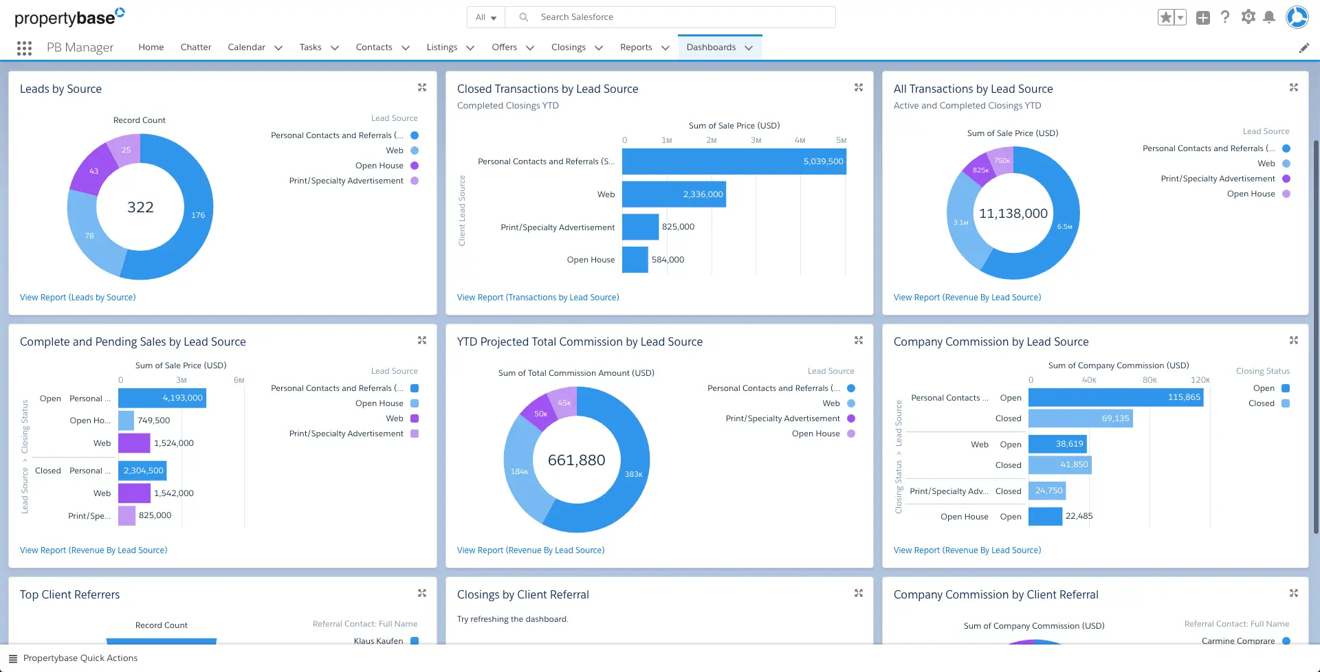
Task: Open the search scope 'All' selector
Action: pyautogui.click(x=485, y=16)
